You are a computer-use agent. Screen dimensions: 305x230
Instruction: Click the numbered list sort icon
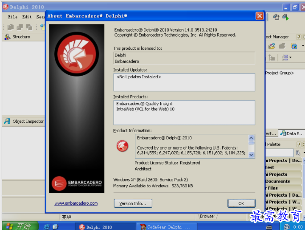(x=285, y=57)
